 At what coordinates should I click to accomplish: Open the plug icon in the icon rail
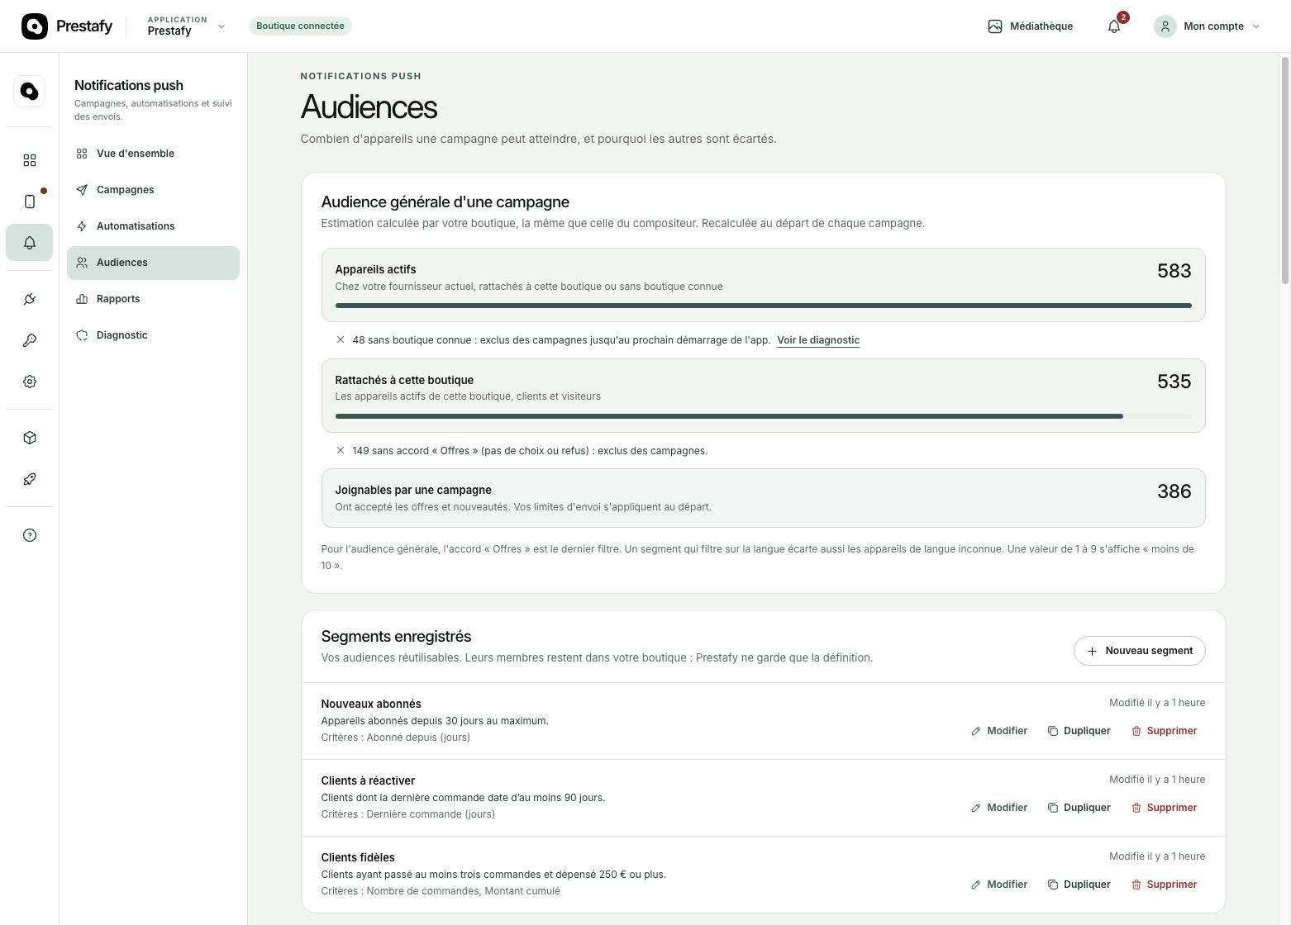pyautogui.click(x=30, y=299)
